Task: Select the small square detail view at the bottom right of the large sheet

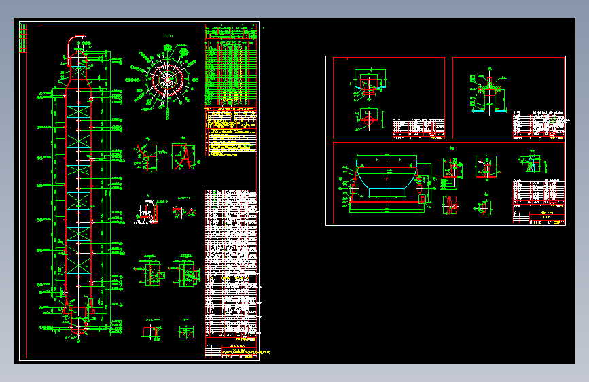Action: (186, 332)
